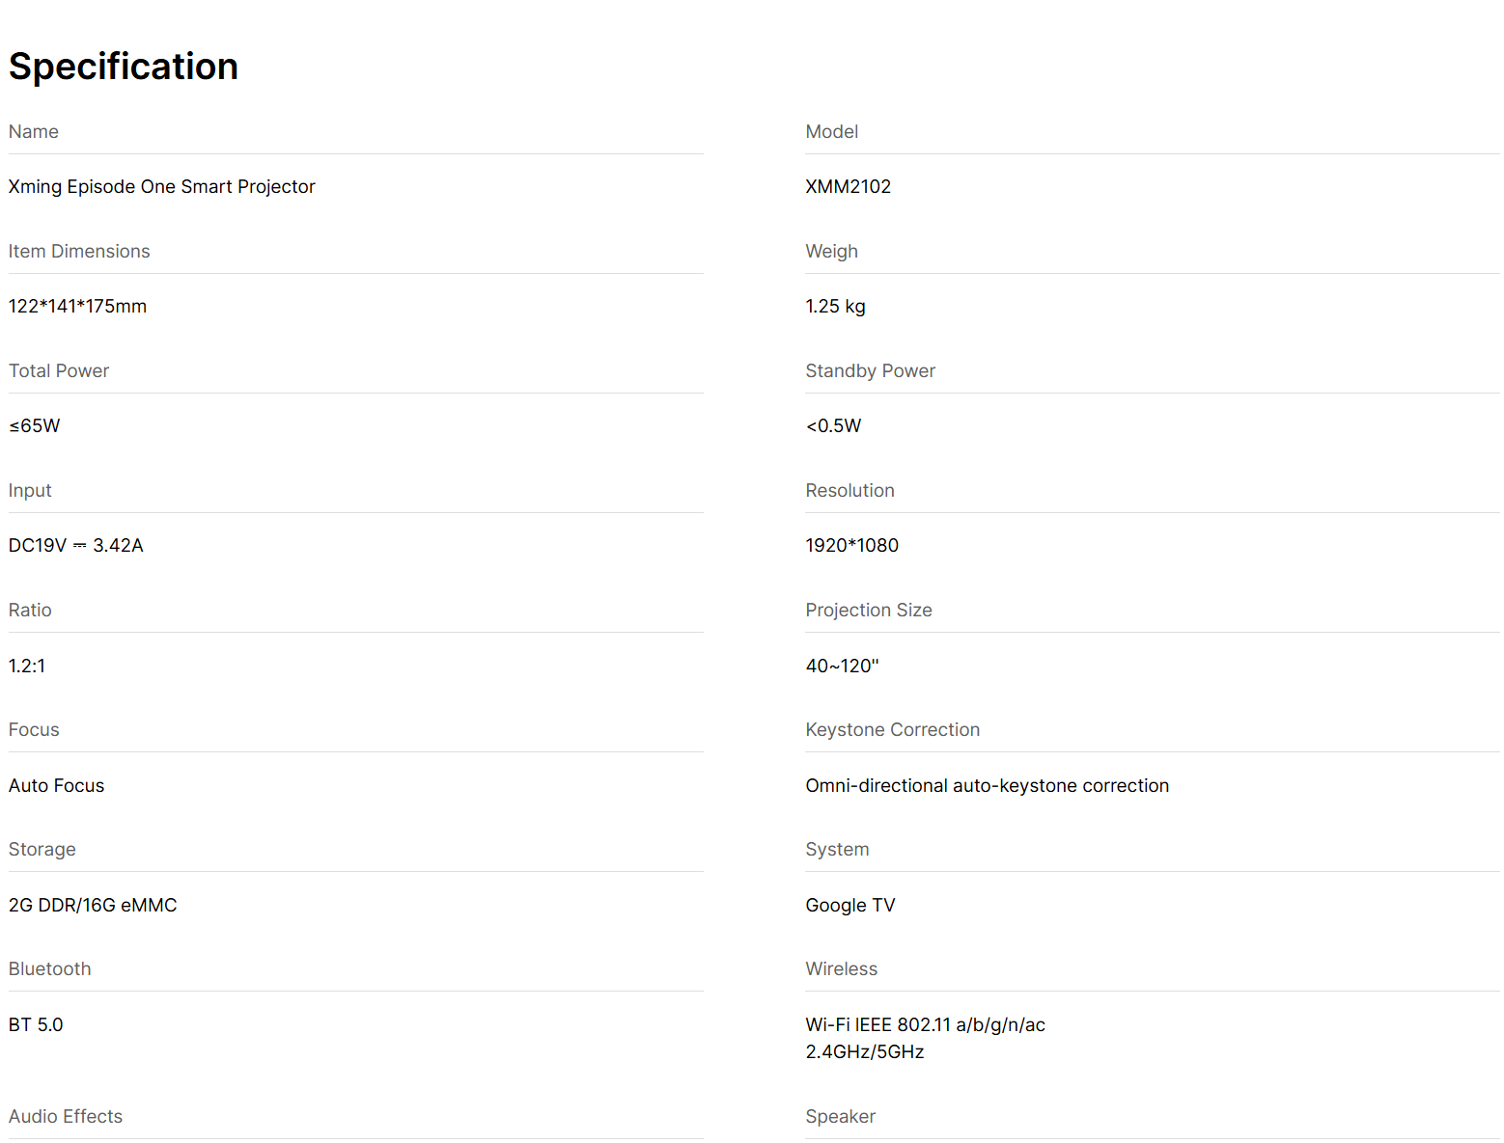Click the 2G DDR/16G eMMC storage value

coord(93,905)
